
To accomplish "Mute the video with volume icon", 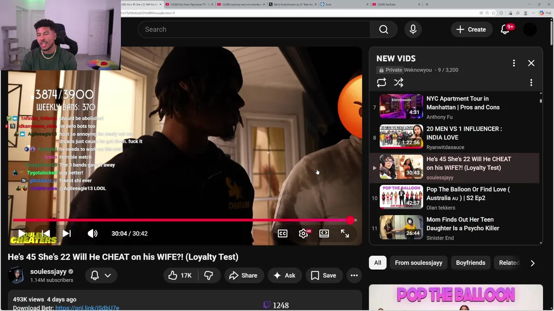I will [x=93, y=233].
